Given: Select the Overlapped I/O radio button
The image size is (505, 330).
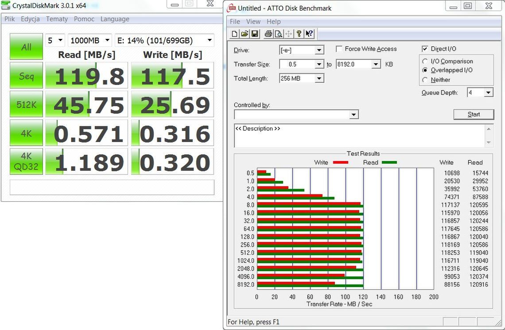Looking at the screenshot, I should [x=425, y=70].
